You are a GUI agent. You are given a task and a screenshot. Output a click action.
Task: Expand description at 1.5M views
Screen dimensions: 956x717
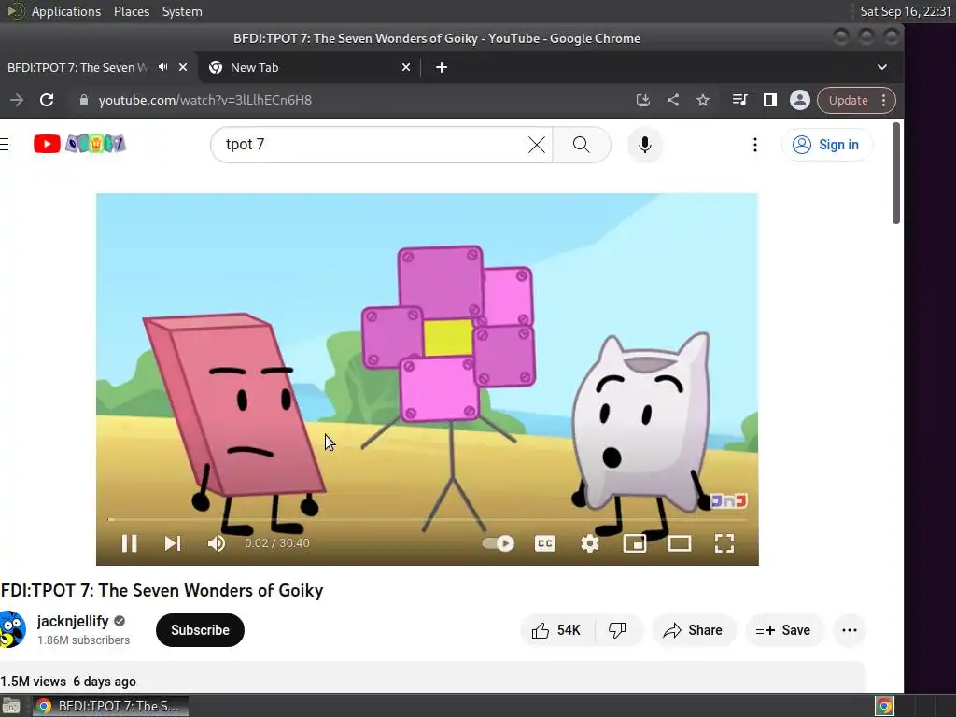point(67,681)
